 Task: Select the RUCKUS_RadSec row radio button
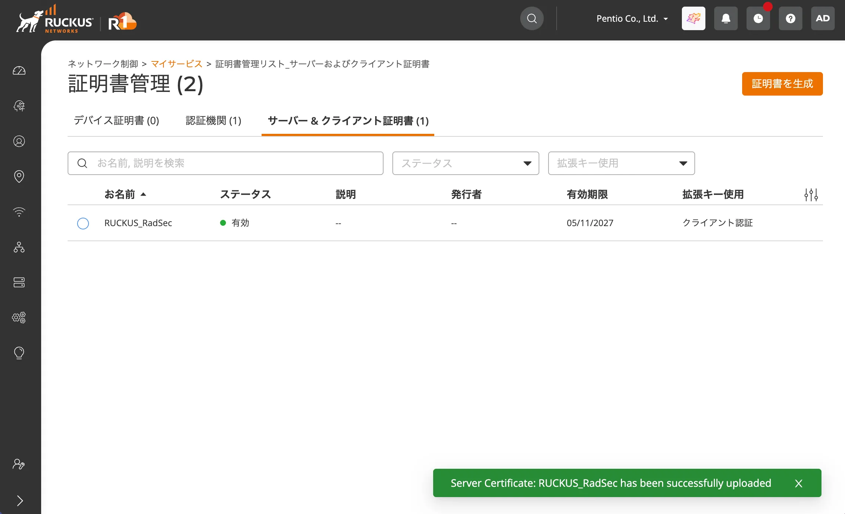[83, 223]
